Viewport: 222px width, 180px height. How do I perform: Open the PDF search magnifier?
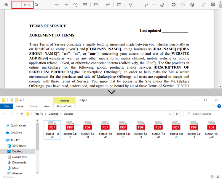coord(37,5)
